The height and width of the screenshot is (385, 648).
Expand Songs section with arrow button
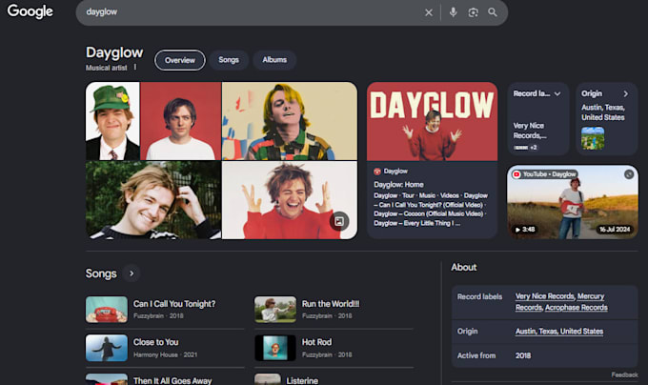point(132,274)
